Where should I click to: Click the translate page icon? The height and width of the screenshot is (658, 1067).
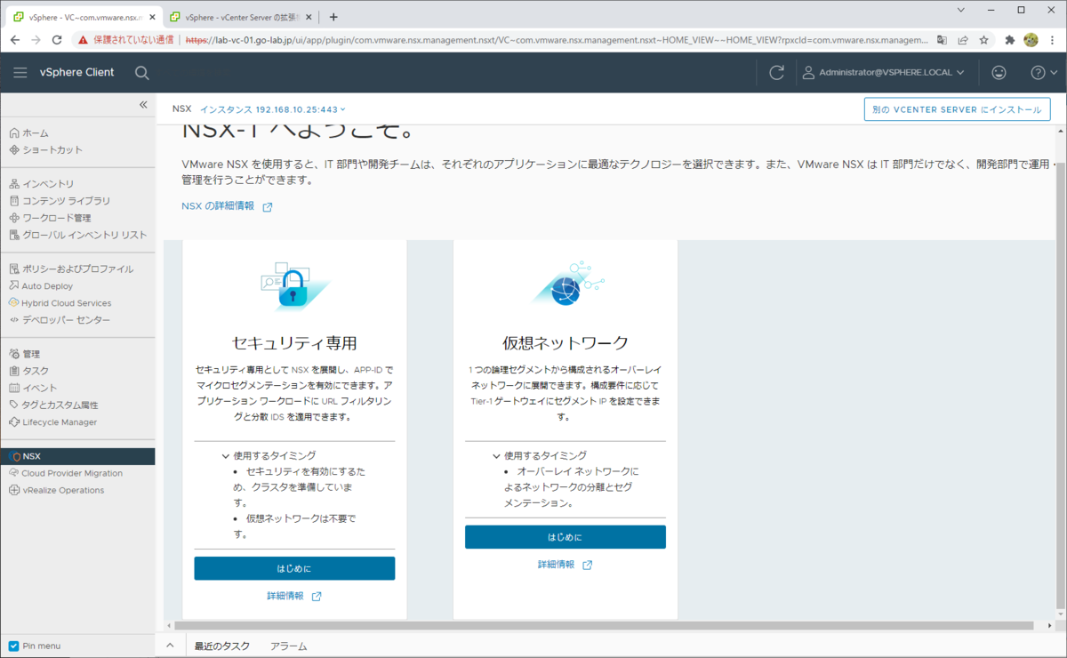click(x=942, y=40)
